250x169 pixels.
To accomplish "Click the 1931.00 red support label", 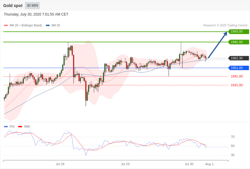I will click(x=236, y=85).
